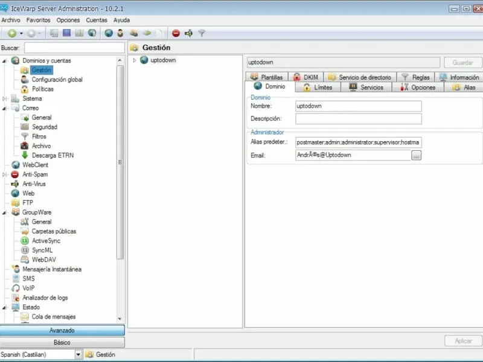
Task: Click the Buscar search field
Action: (74, 48)
